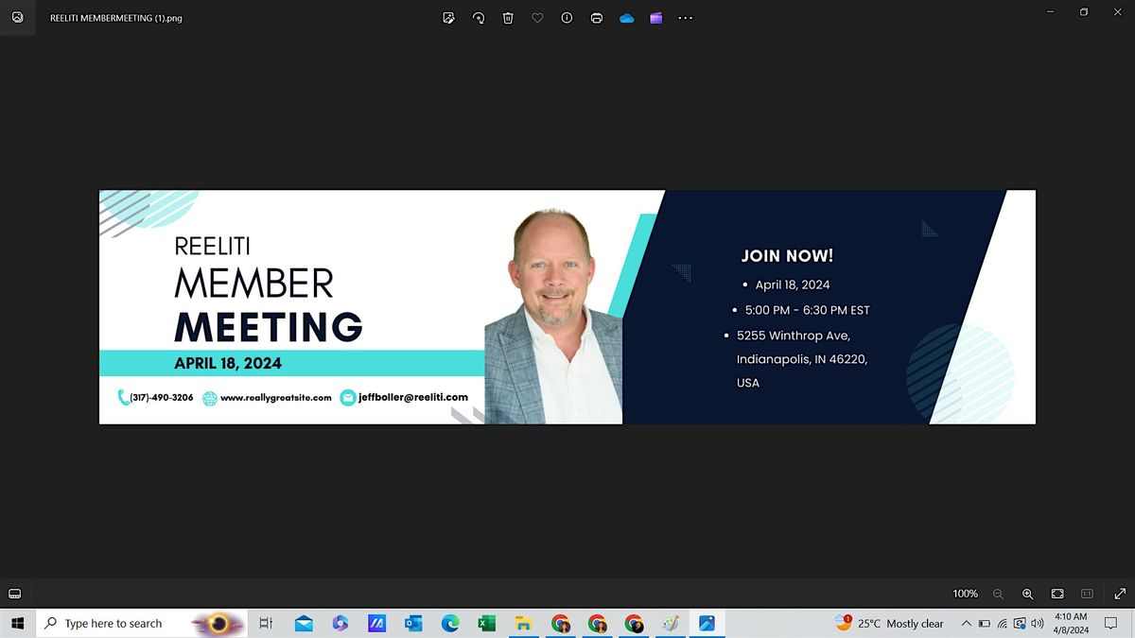
Task: Click the Fit to window icon
Action: [x=1057, y=594]
